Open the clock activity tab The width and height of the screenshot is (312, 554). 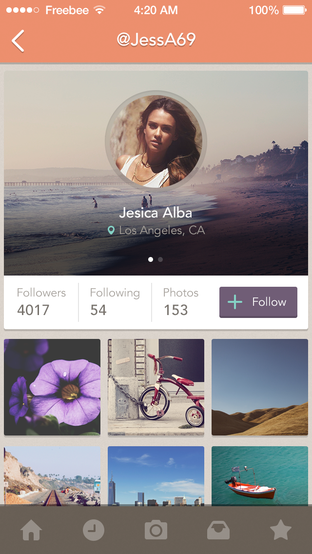[94, 530]
